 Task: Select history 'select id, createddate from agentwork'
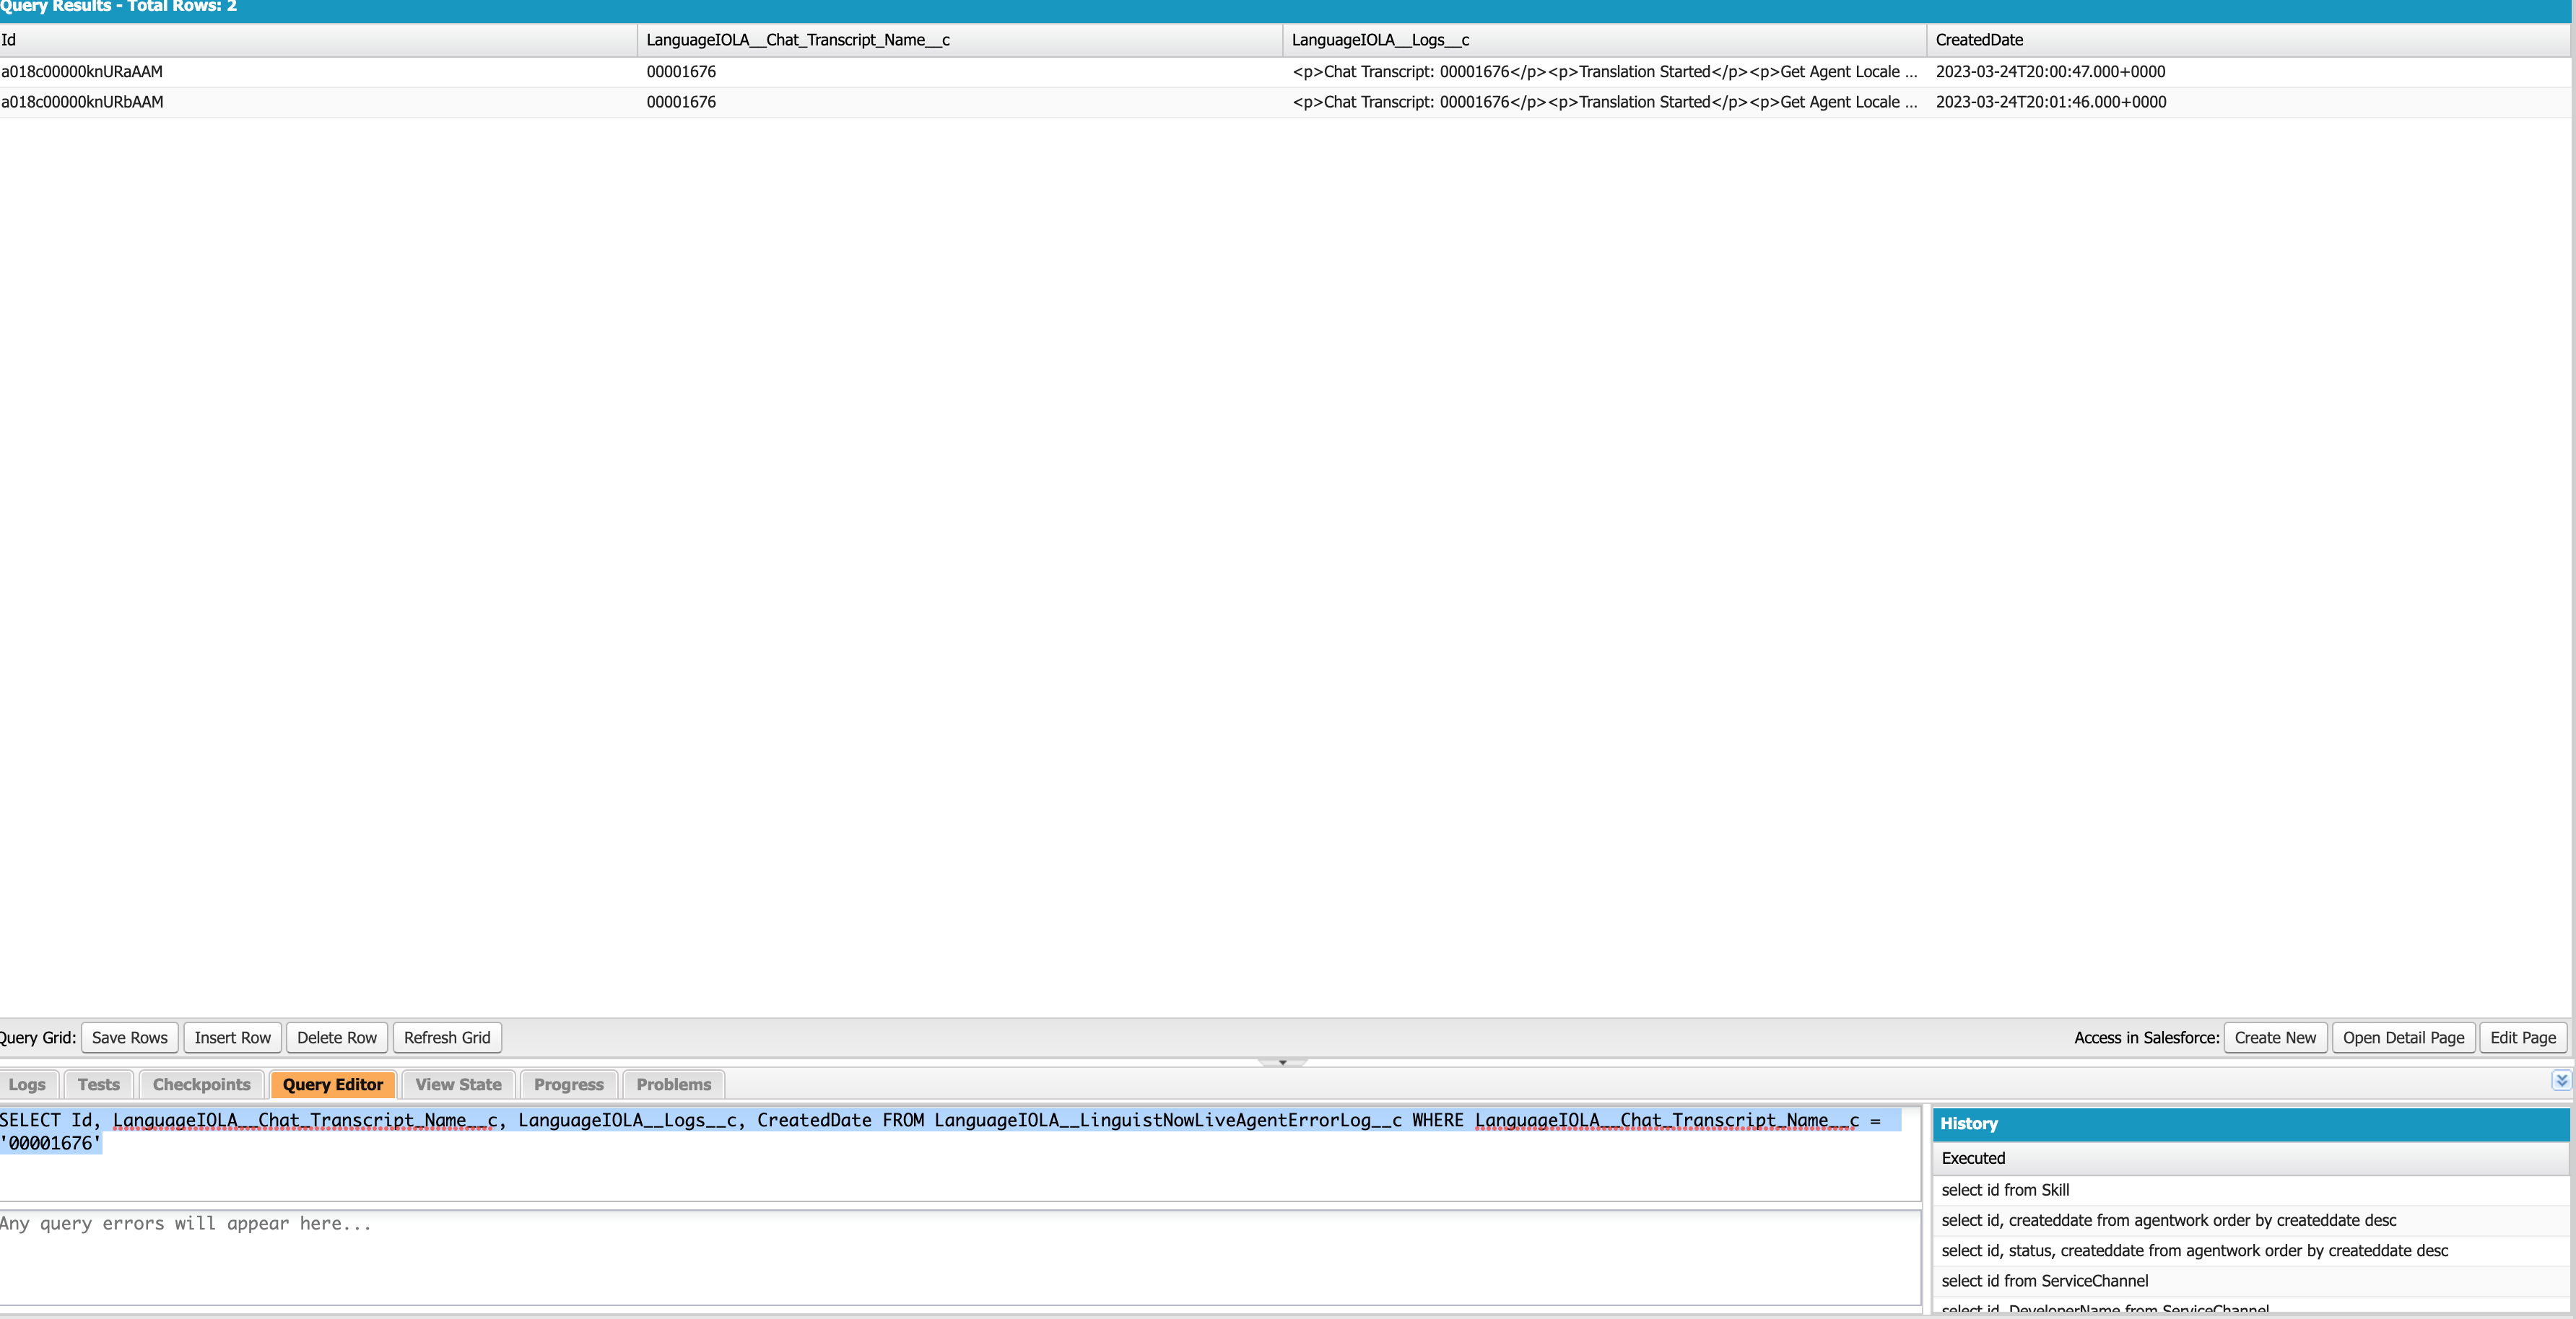click(2251, 1220)
